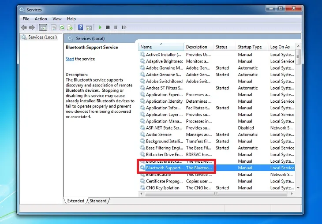Image resolution: width=322 pixels, height=224 pixels.
Task: Click the Stop Service toolbar icon
Action: pyautogui.click(x=108, y=27)
